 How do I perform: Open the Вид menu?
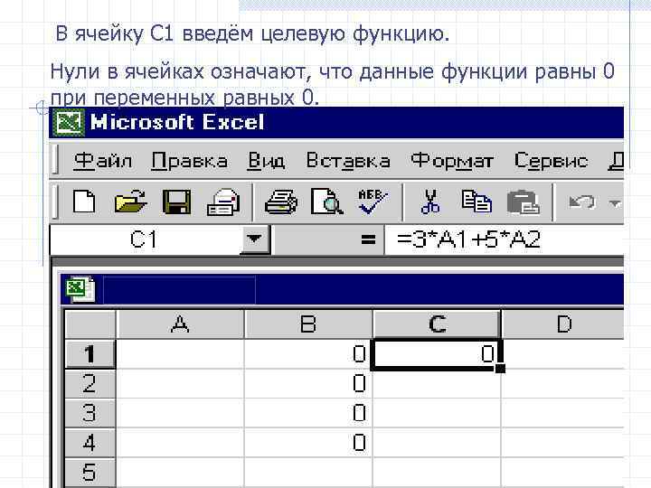[266, 161]
